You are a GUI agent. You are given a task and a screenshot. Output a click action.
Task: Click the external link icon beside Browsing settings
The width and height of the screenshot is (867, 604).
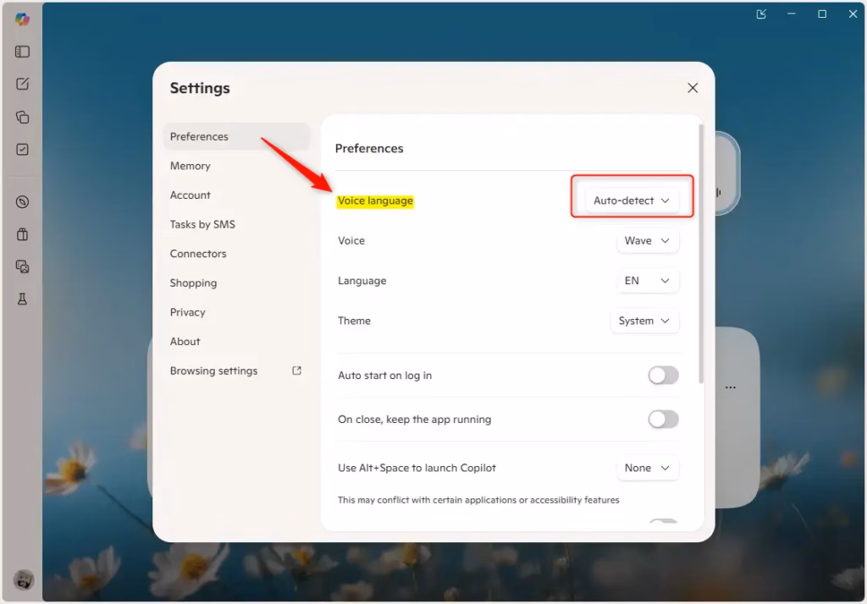click(x=296, y=371)
